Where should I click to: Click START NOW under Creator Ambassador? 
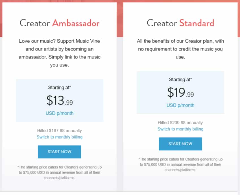click(x=60, y=152)
